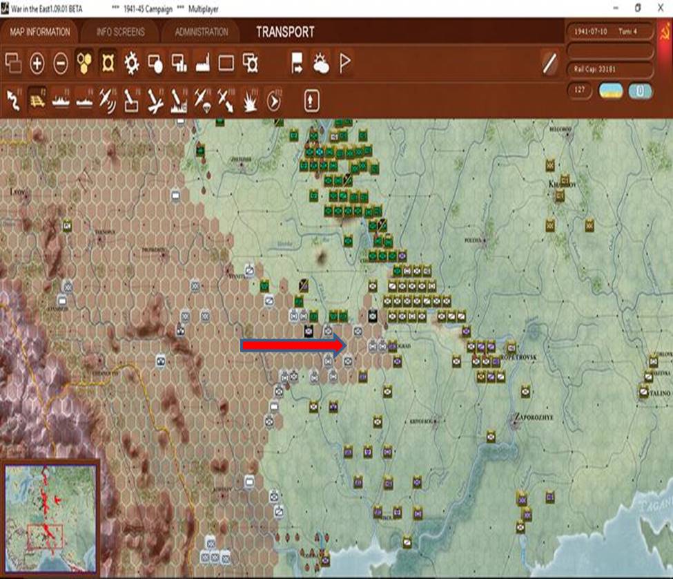The height and width of the screenshot is (579, 673).
Task: Toggle the factory display icon
Action: pos(202,64)
